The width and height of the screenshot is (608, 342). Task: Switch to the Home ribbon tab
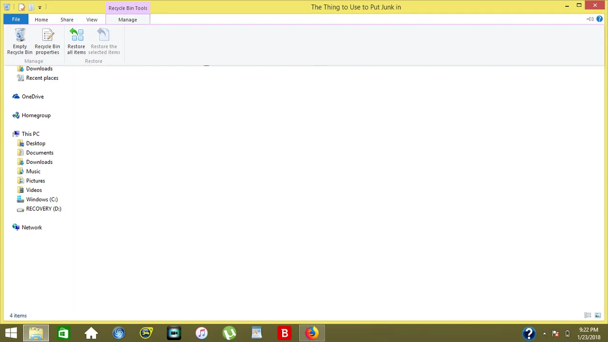pos(41,19)
